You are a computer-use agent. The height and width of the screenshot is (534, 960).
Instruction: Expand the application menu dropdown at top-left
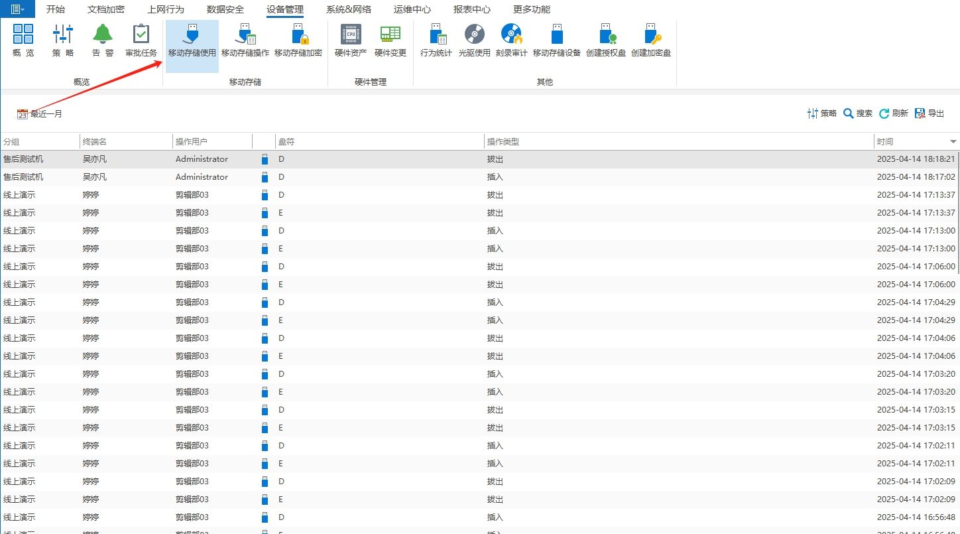click(18, 9)
